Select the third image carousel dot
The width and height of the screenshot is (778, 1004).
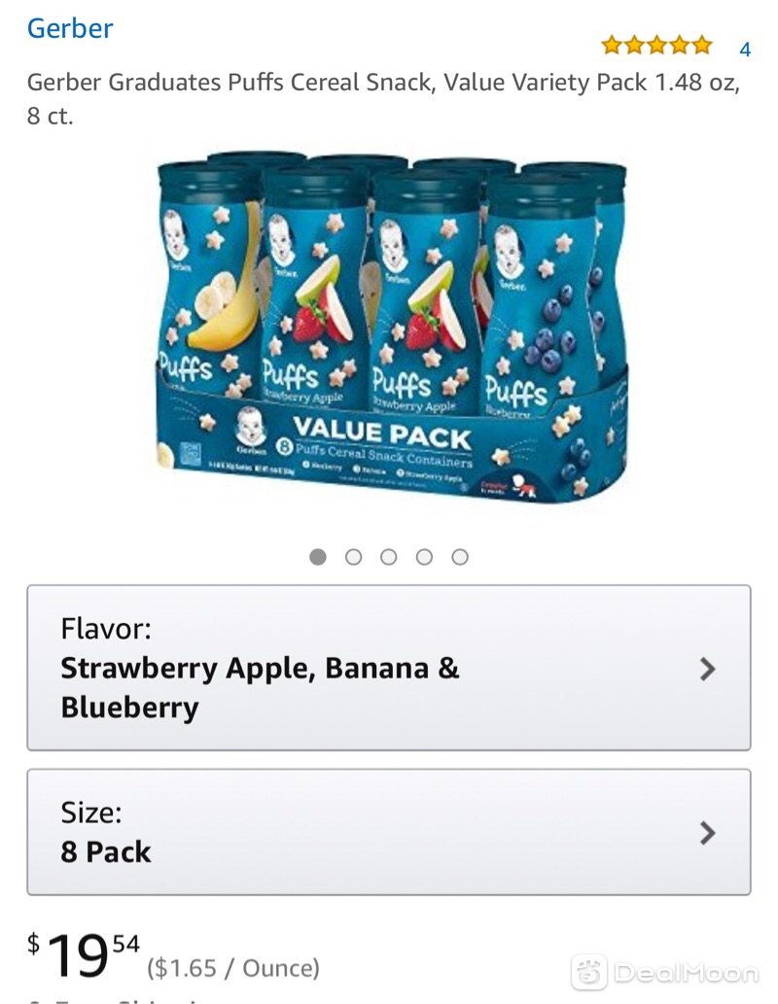pyautogui.click(x=388, y=557)
